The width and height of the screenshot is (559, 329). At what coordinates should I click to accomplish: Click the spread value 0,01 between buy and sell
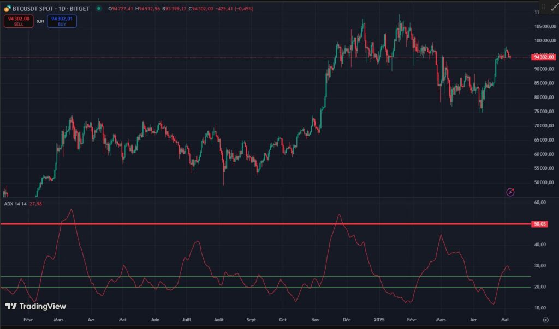[x=40, y=22]
